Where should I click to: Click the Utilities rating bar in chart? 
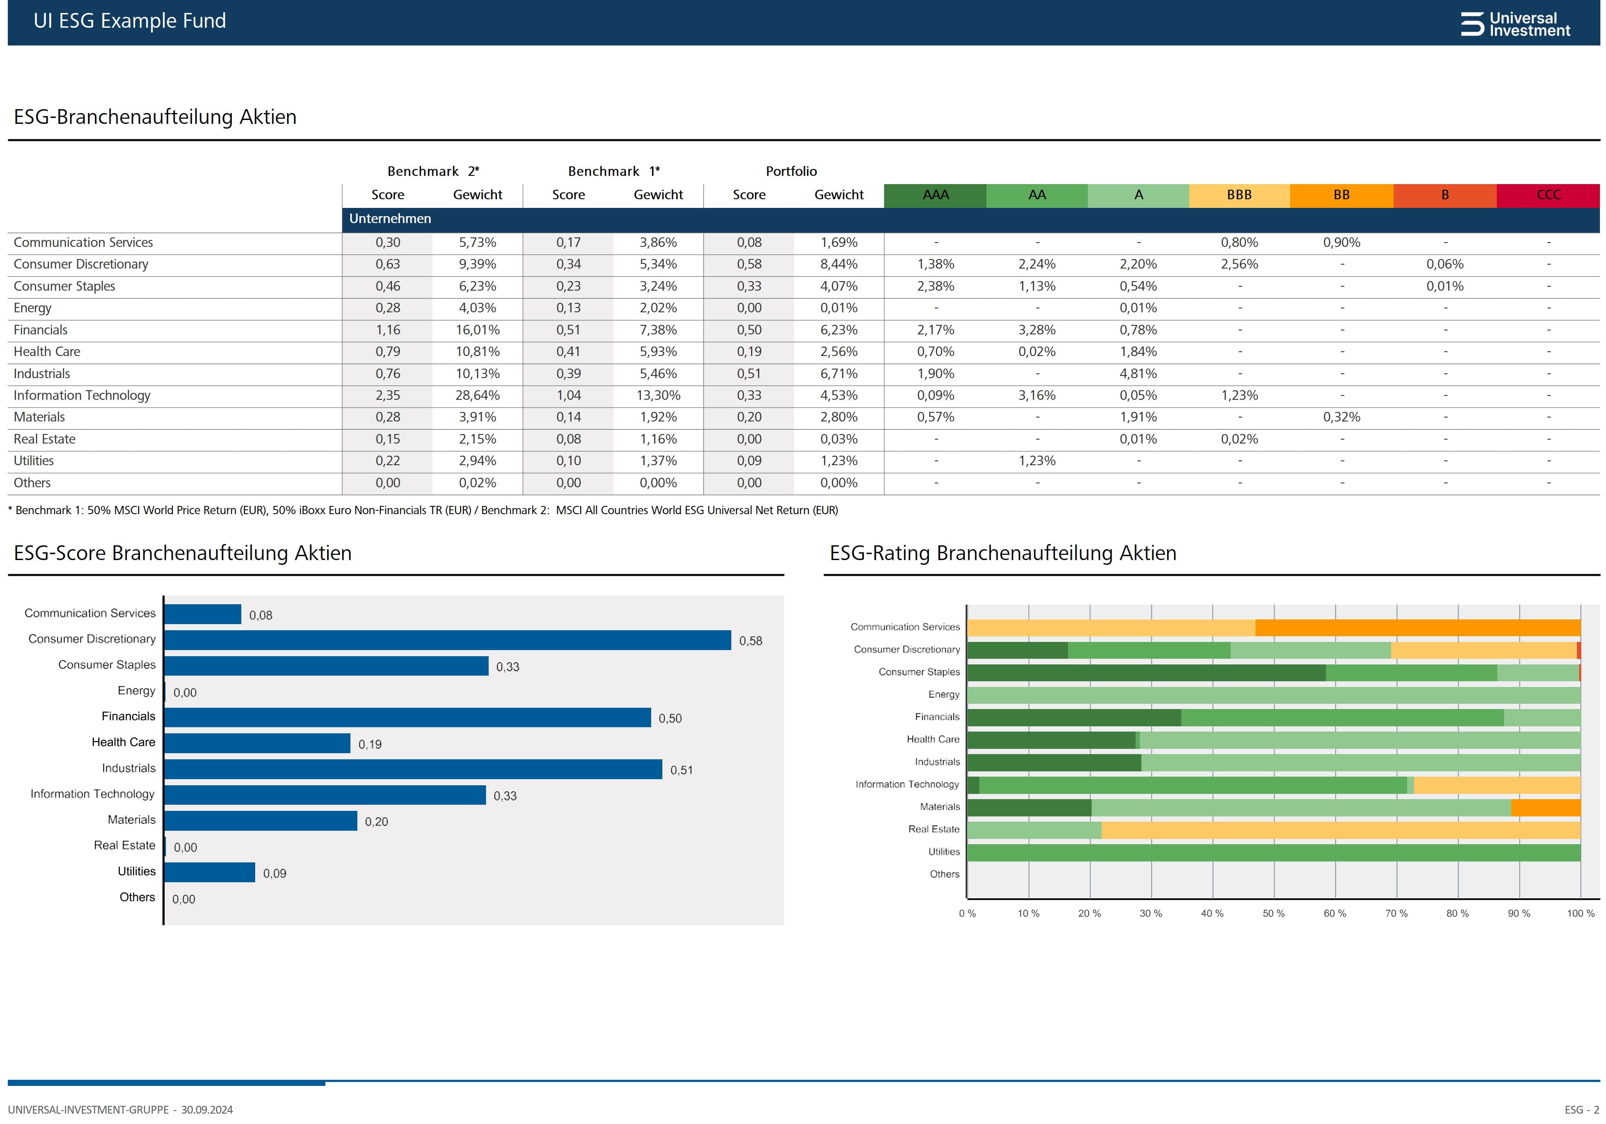[1274, 852]
